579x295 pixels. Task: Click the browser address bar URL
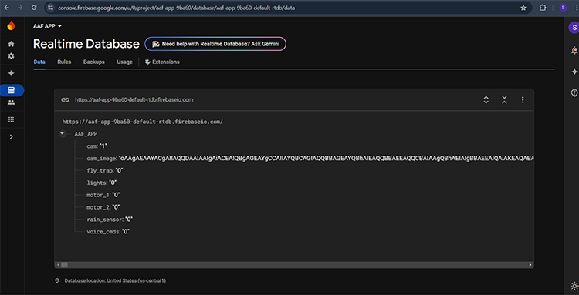coord(177,8)
